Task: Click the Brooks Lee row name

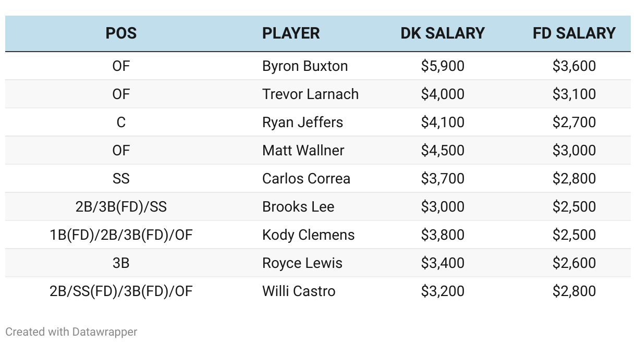Action: (x=298, y=207)
